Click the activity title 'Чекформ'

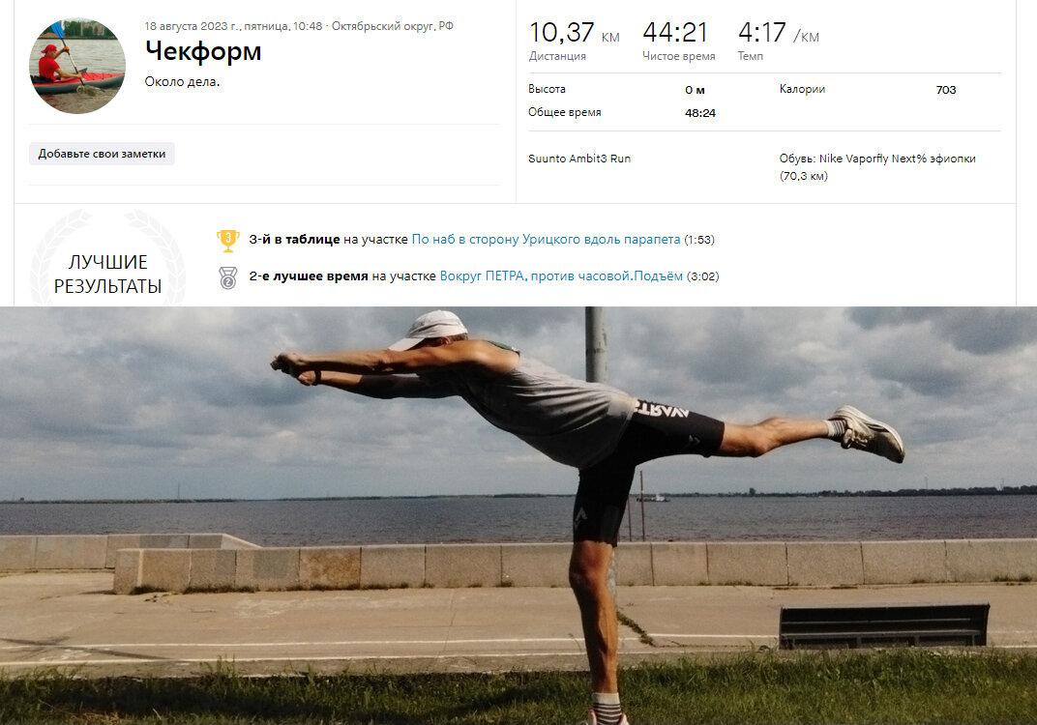tap(203, 51)
